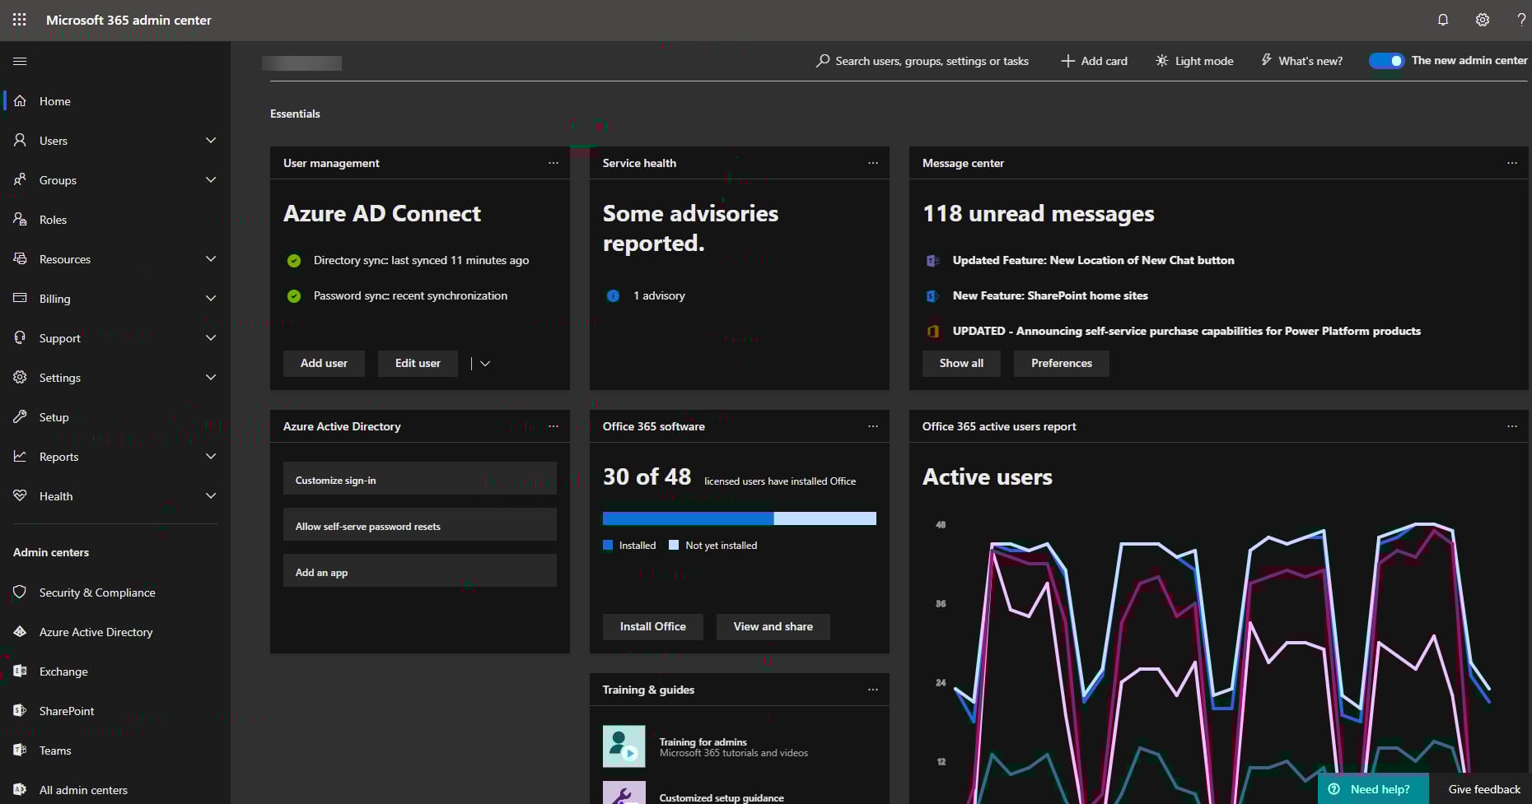1532x804 pixels.
Task: Click the Install Office button
Action: coord(652,626)
